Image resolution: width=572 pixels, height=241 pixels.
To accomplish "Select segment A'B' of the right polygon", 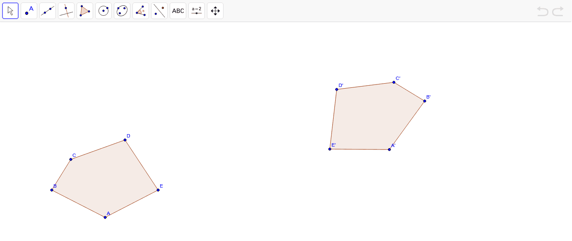I will pos(407,125).
